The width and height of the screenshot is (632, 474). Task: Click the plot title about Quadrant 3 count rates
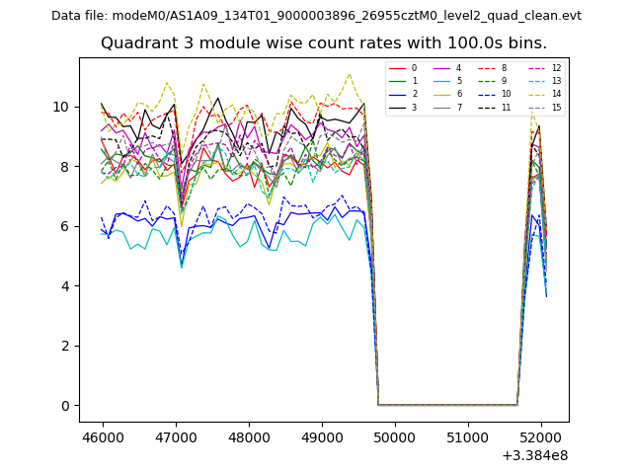pyautogui.click(x=324, y=43)
